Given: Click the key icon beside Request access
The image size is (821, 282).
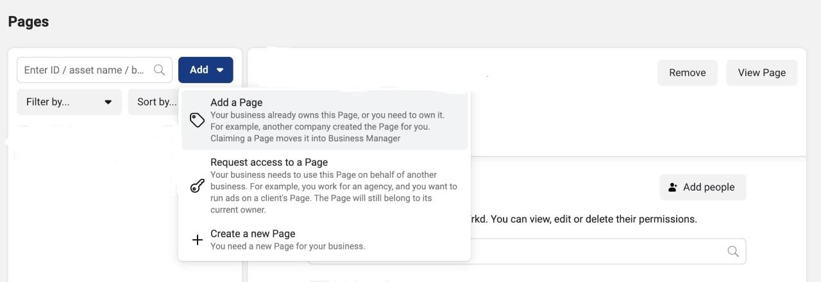Looking at the screenshot, I should 198,186.
